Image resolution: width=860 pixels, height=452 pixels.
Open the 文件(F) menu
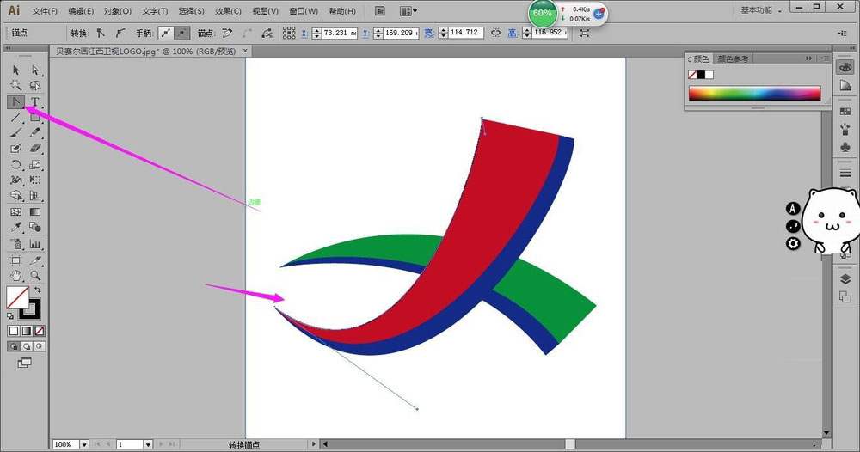click(x=45, y=11)
